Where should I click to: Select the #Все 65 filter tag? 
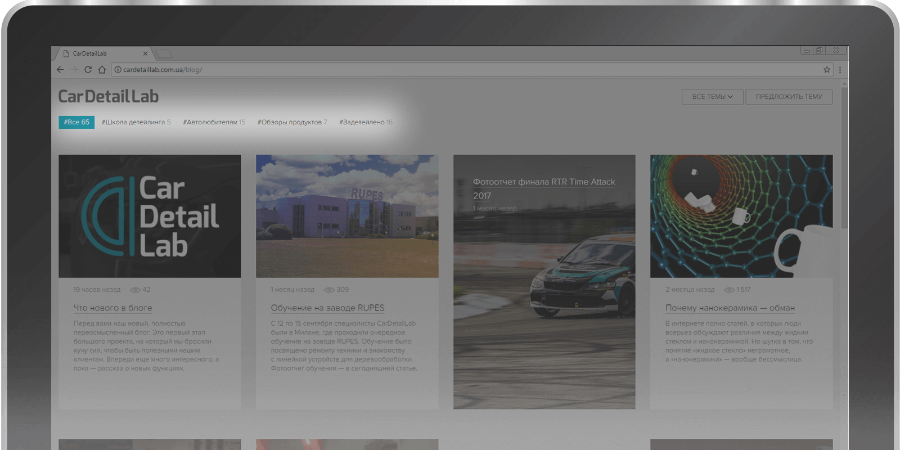pos(76,122)
